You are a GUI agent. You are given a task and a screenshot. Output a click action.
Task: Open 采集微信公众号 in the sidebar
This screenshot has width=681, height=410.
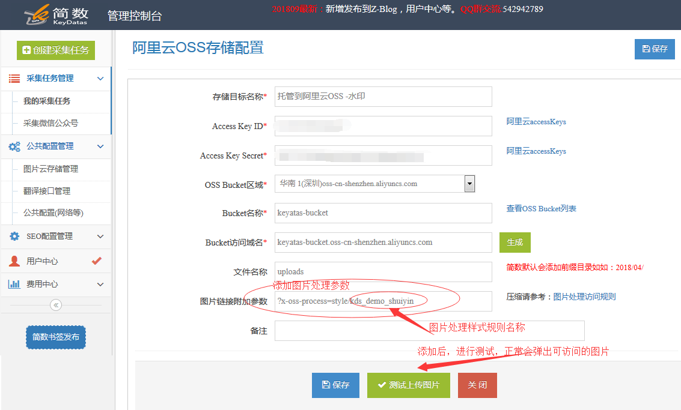pos(51,123)
